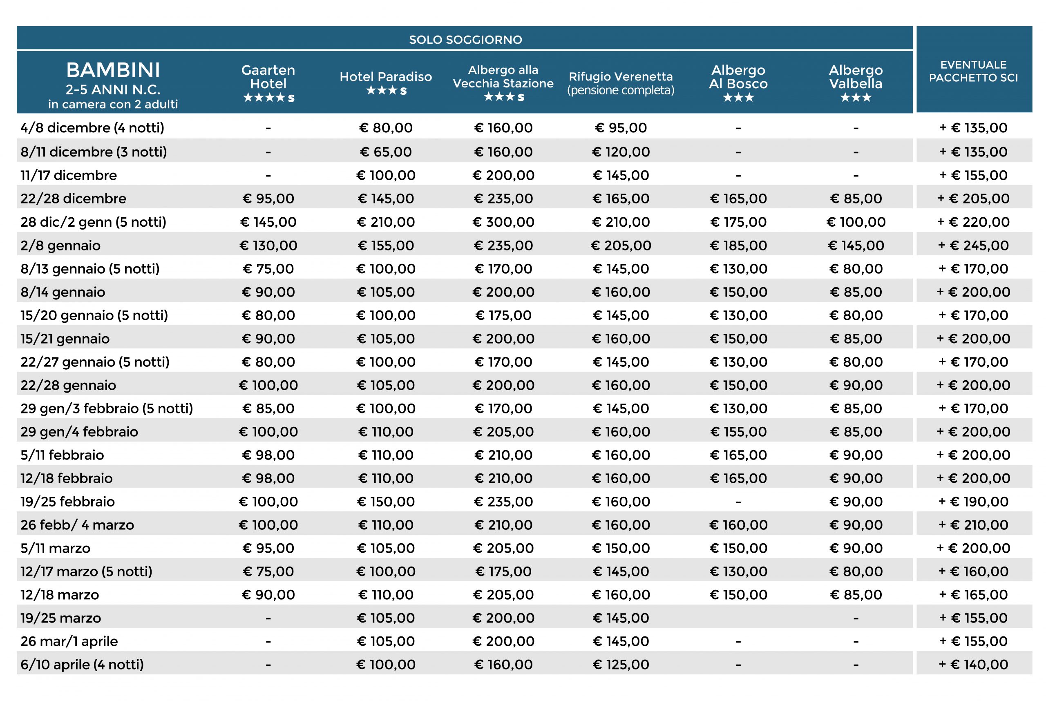
Task: Click the 8/13 gennaio (5 notti) label
Action: (x=90, y=269)
